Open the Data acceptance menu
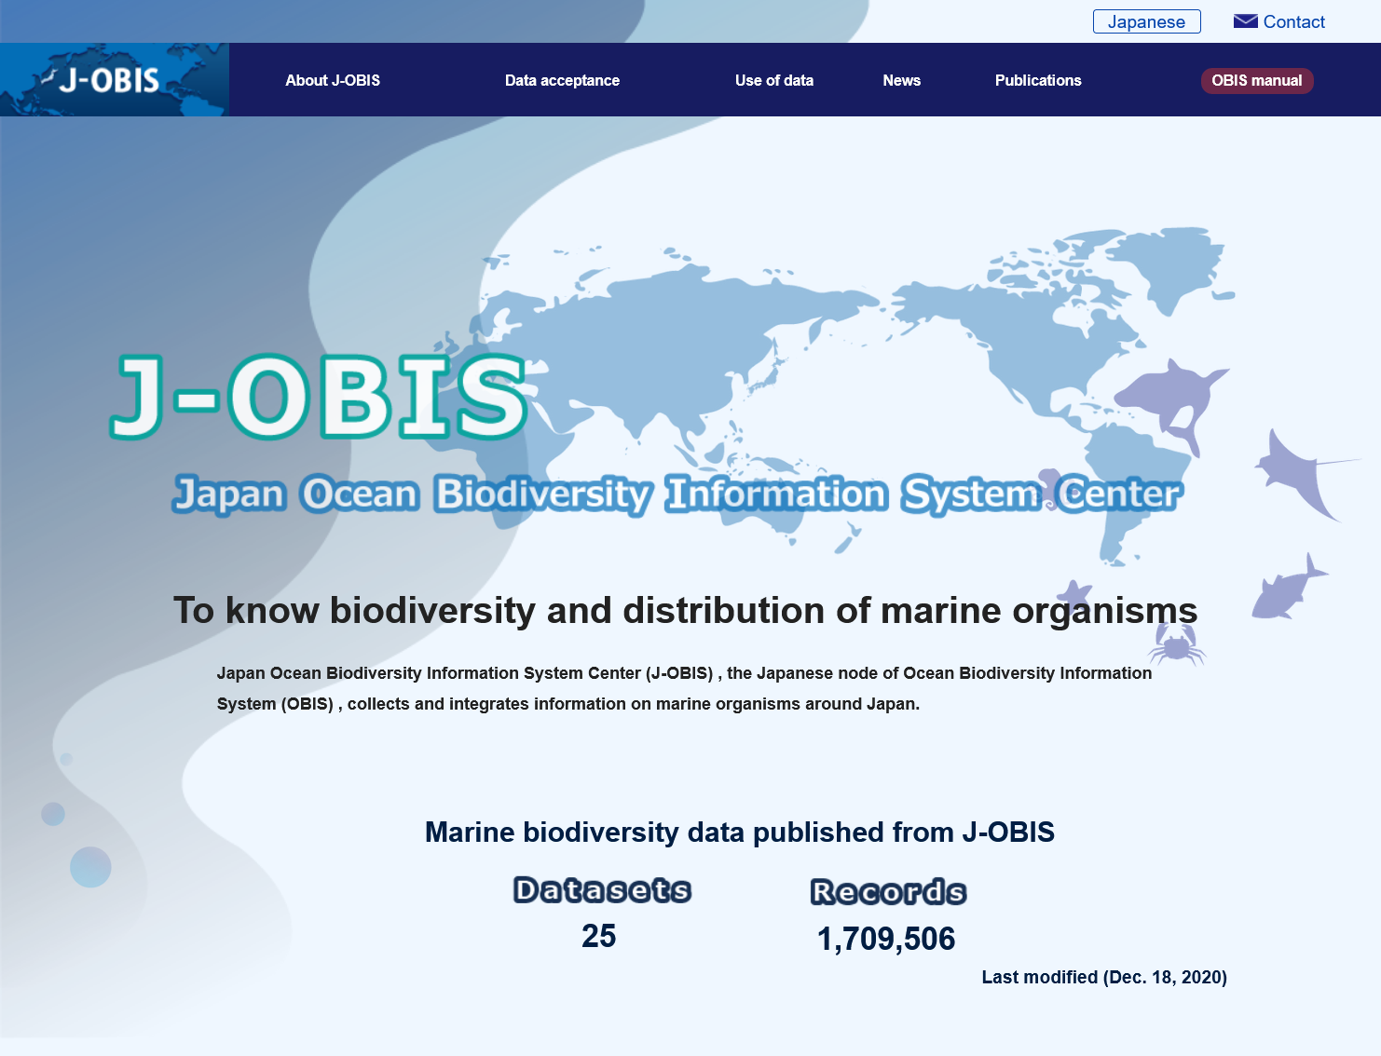Image resolution: width=1381 pixels, height=1056 pixels. [562, 80]
